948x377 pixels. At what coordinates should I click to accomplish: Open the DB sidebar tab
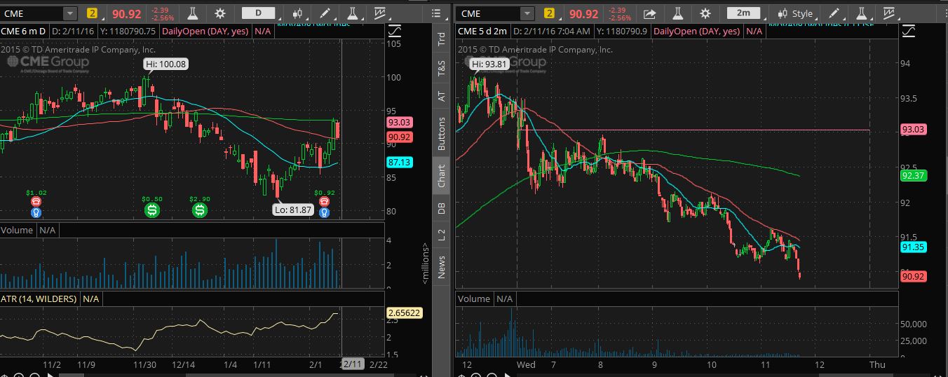tap(441, 209)
